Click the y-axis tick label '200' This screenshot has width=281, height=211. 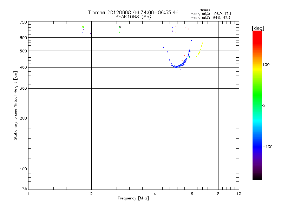23,118
